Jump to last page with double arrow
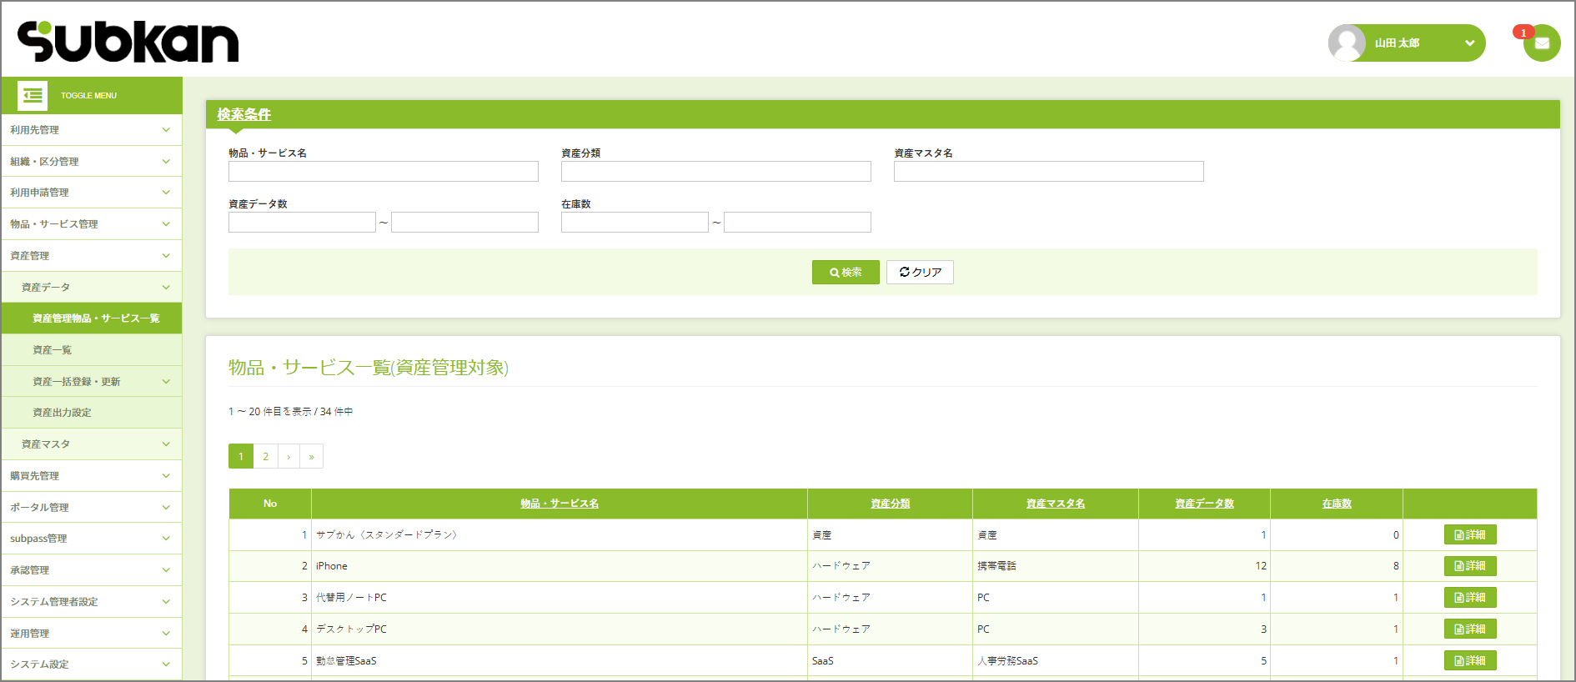Image resolution: width=1576 pixels, height=682 pixels. point(312,456)
